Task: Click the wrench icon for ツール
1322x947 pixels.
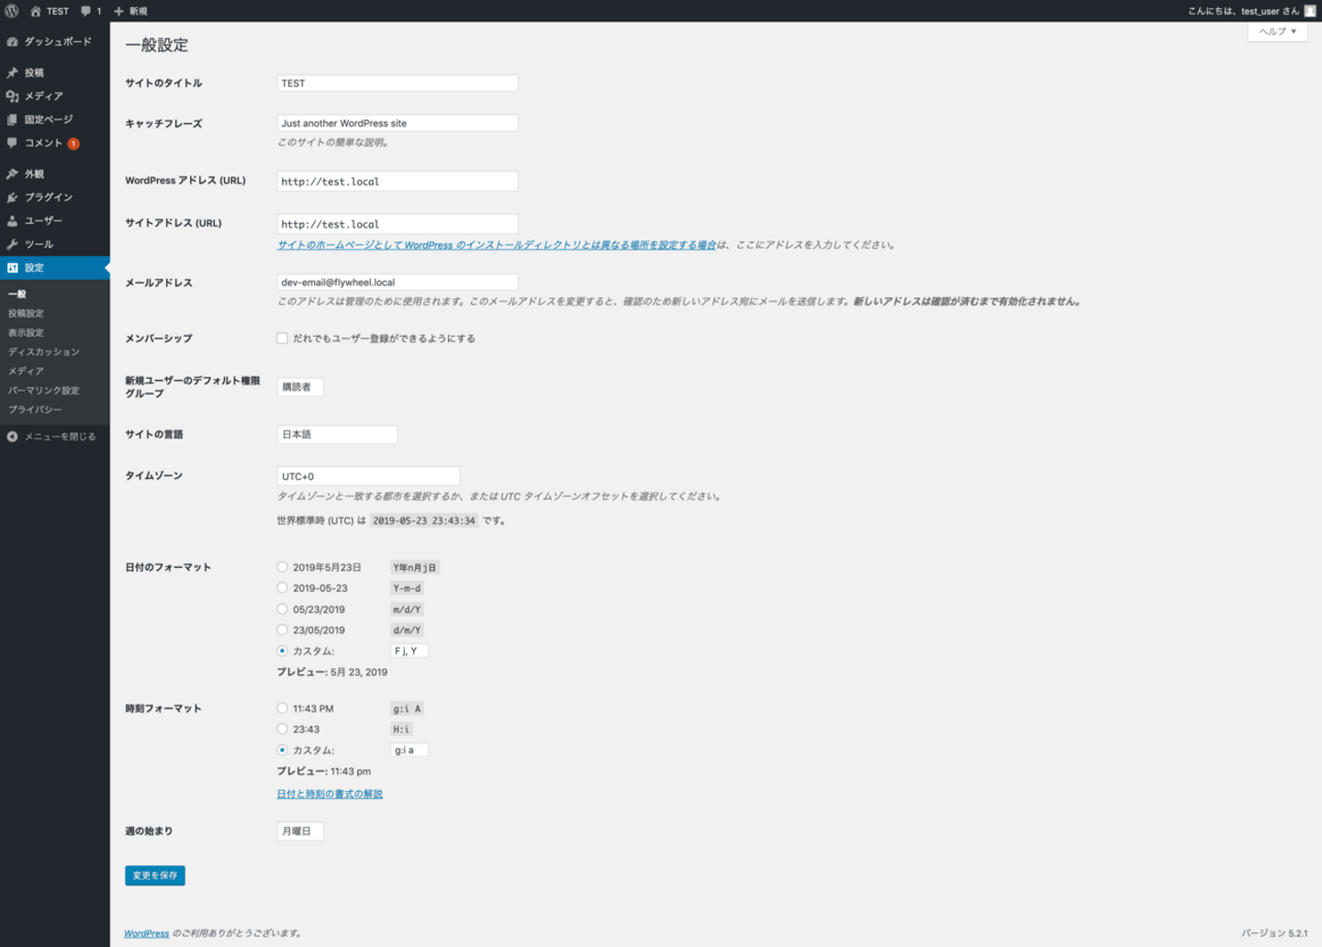Action: [12, 244]
